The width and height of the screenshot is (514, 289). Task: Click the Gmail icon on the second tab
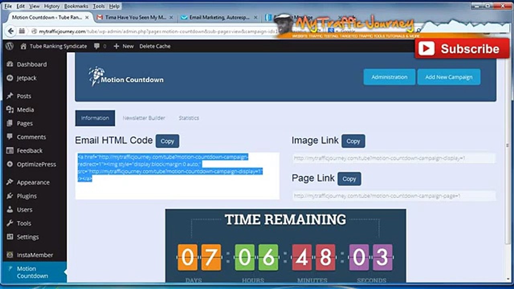point(100,17)
